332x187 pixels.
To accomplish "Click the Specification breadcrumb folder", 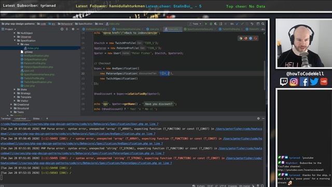I will tap(84, 24).
